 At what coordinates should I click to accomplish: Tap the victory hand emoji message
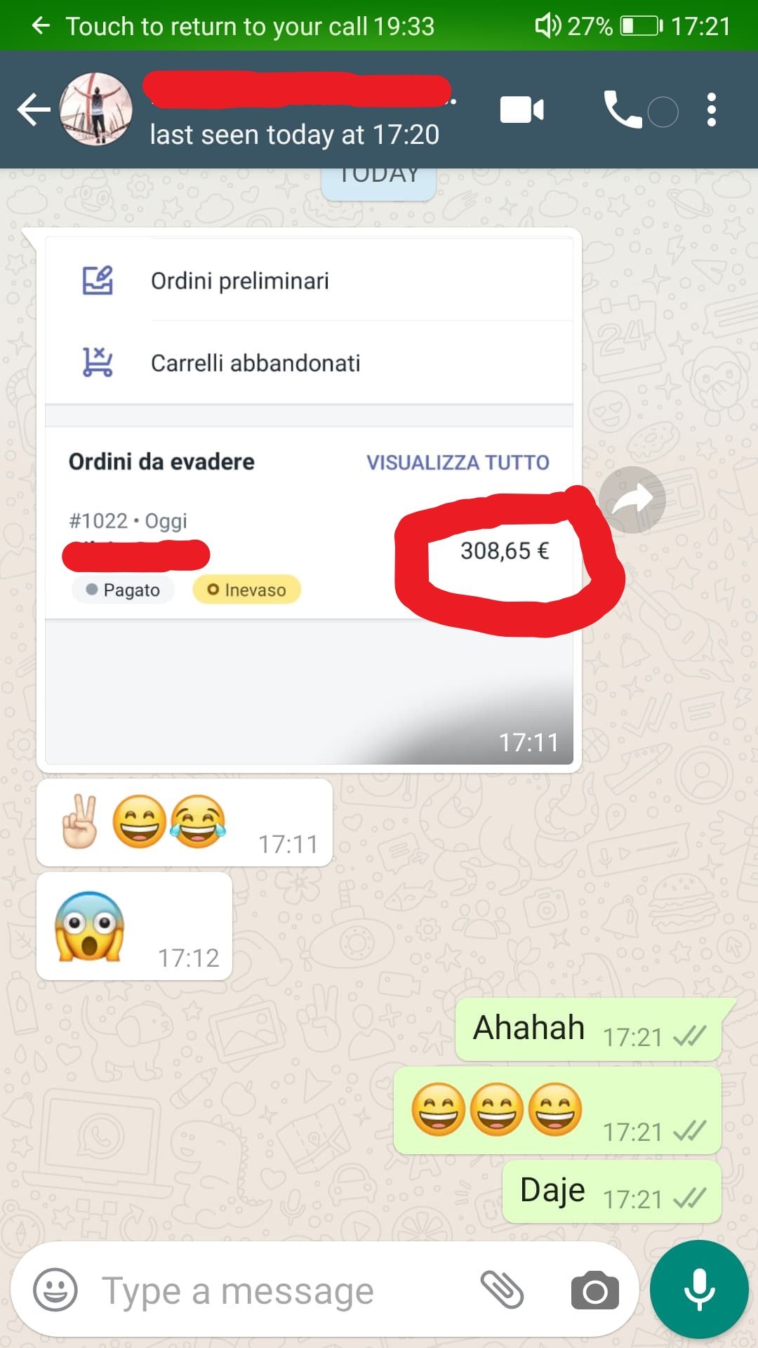(185, 822)
